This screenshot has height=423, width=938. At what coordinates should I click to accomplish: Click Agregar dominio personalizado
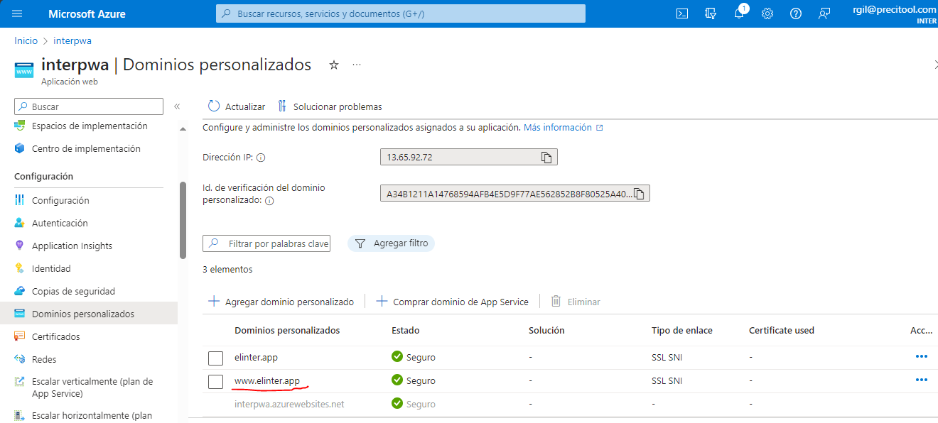click(x=281, y=302)
